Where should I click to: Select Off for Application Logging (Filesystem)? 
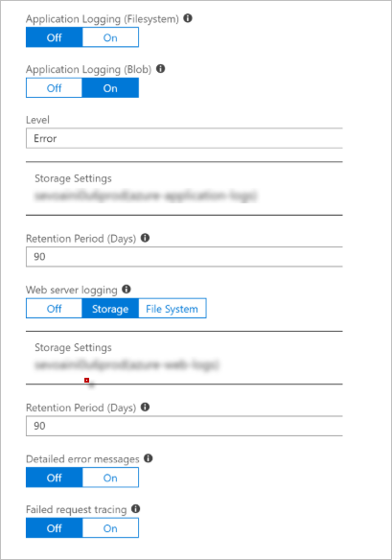pos(55,37)
